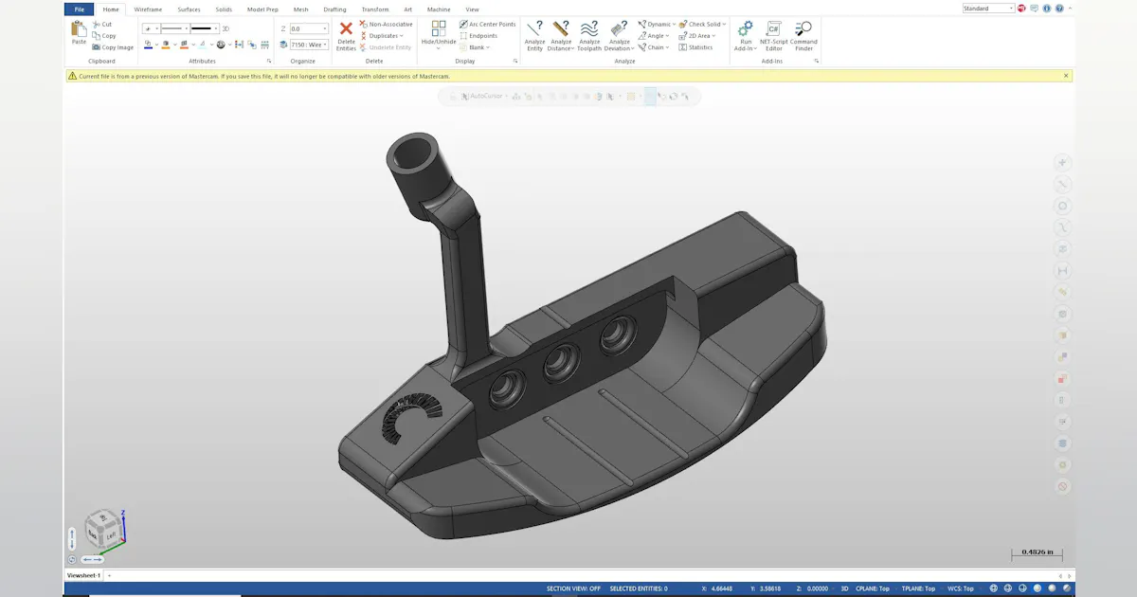Switch to the Wireframe tab

coord(148,9)
